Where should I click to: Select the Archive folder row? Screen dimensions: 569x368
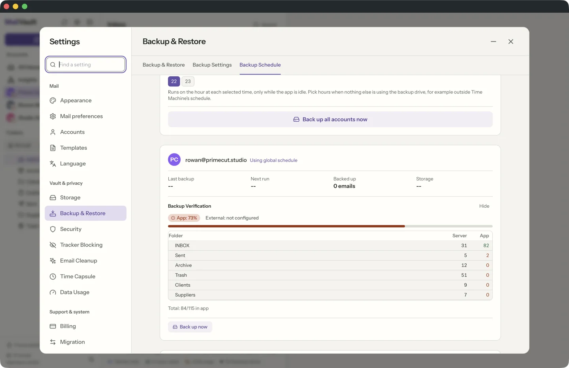click(x=330, y=265)
